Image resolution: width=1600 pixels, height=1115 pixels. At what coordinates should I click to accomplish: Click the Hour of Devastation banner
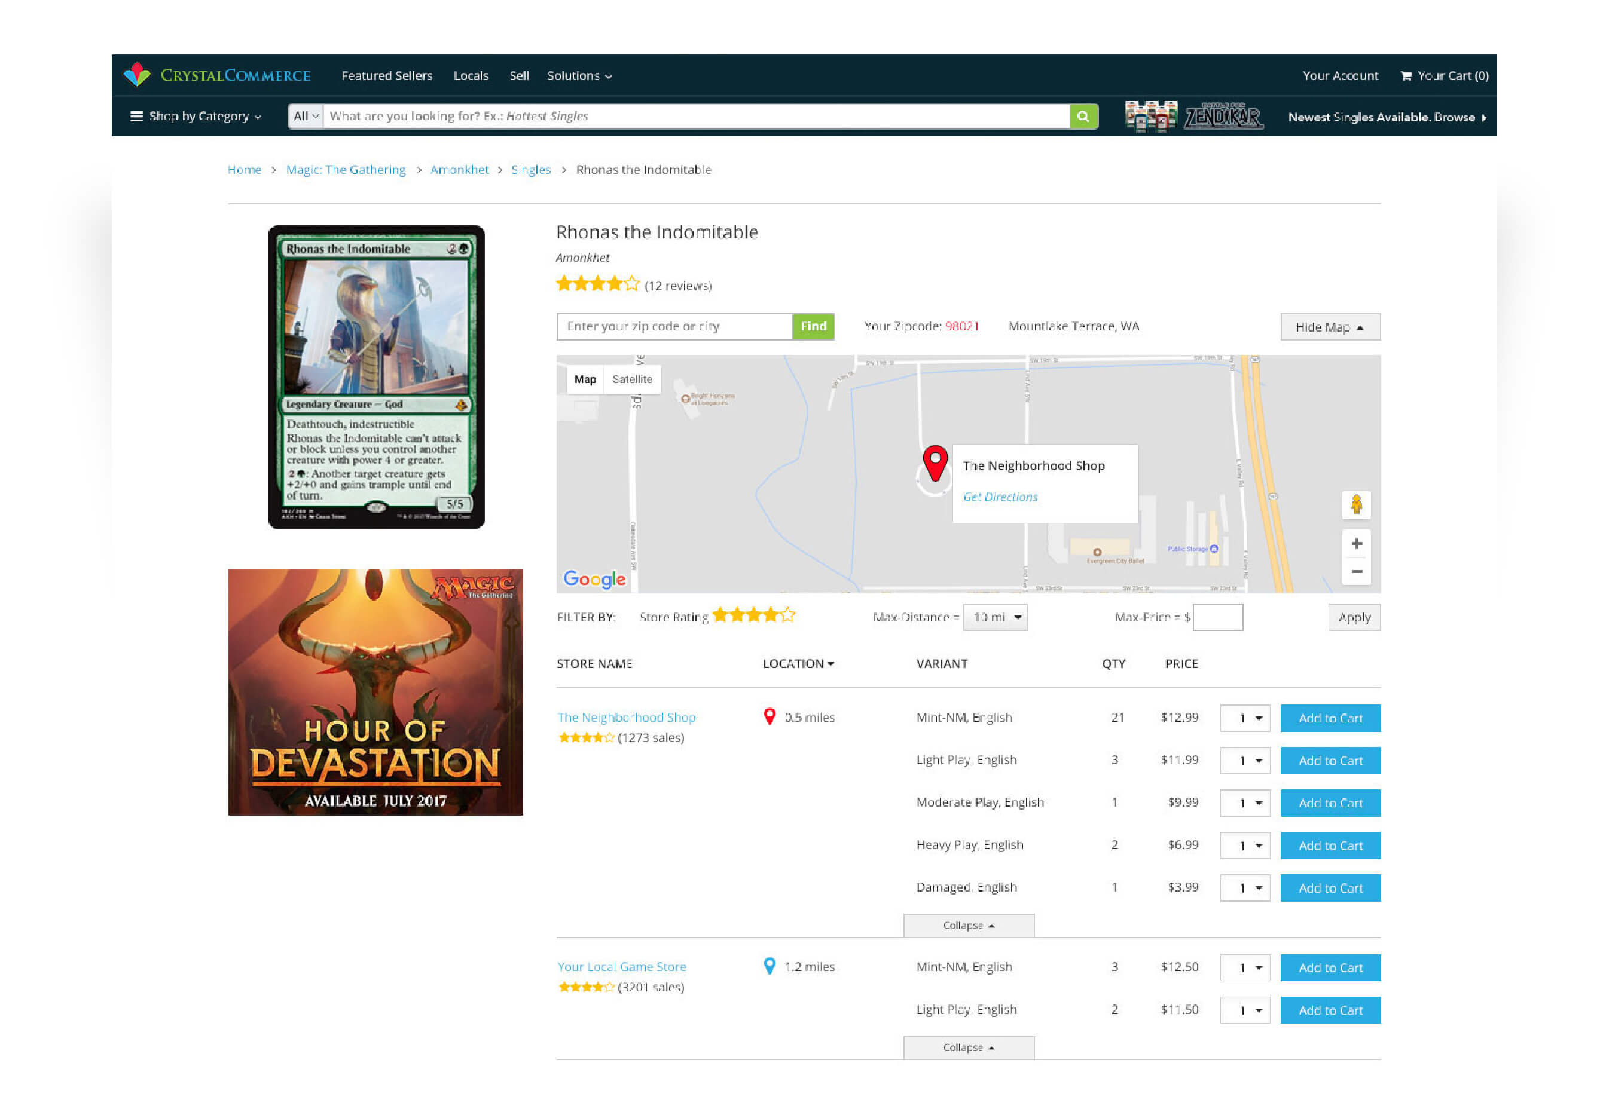coord(375,693)
